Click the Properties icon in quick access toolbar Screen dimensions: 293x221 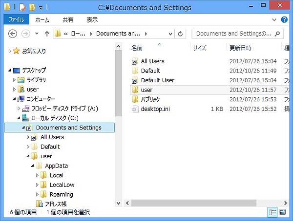tap(21, 7)
